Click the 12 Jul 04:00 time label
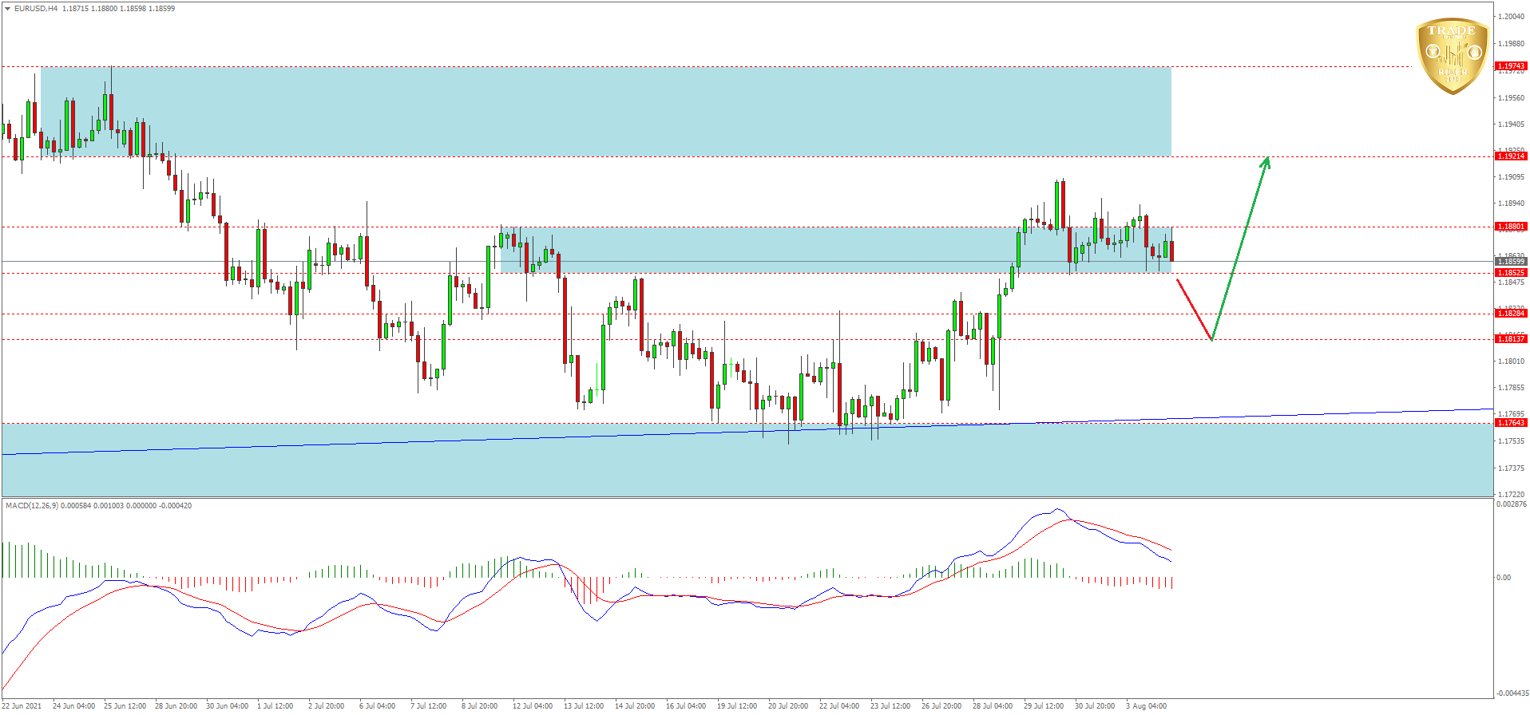 [533, 706]
